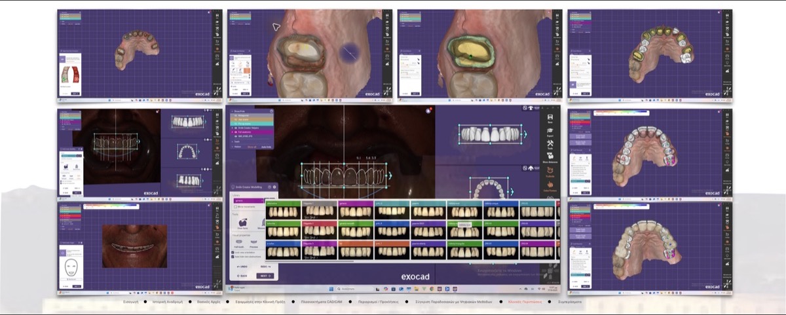The image size is (786, 315).
Task: Toggle visibility of IMG_8780.JPG image
Action: click(x=235, y=136)
